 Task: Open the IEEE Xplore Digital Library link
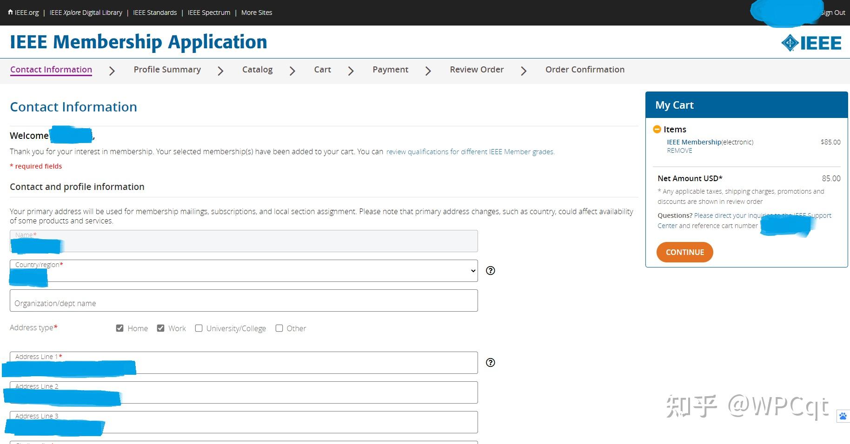click(x=86, y=13)
